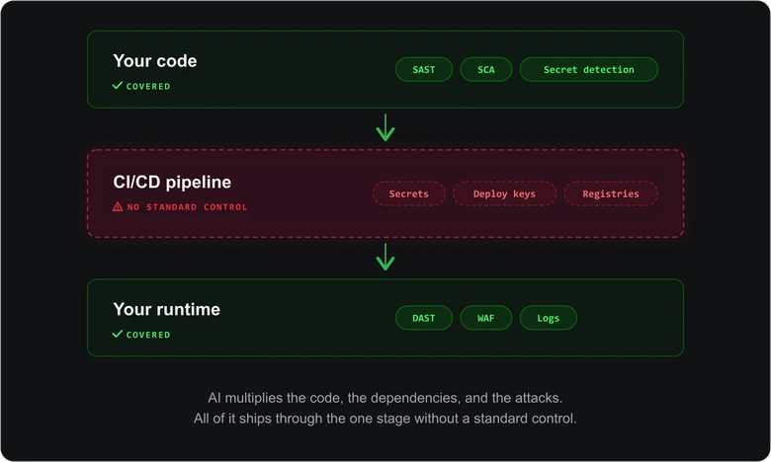Select the Secret detection tag
Viewport: 771px width, 462px height.
[588, 70]
